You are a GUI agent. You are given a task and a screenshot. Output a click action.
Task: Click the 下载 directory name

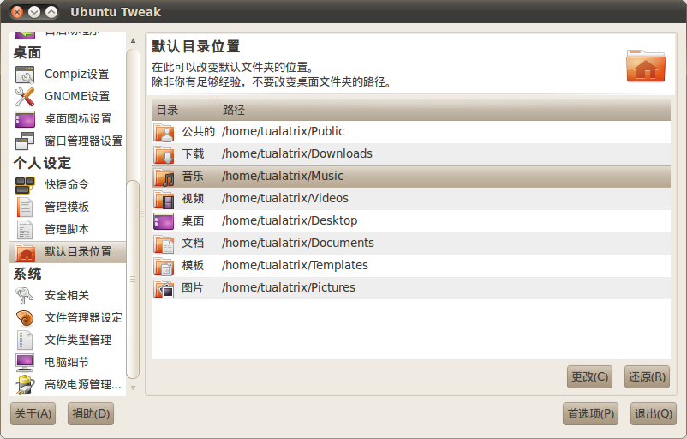point(193,154)
